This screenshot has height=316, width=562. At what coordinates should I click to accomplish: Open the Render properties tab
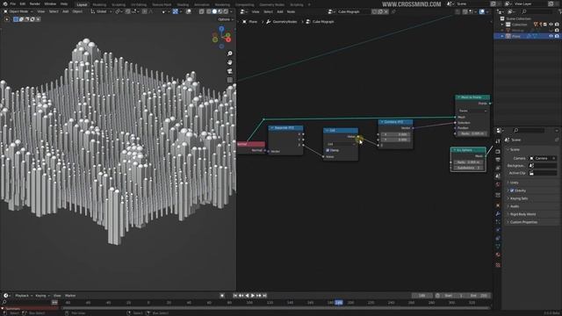pos(498,151)
